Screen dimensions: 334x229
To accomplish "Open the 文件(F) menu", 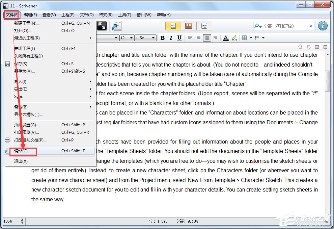I will tap(11, 15).
